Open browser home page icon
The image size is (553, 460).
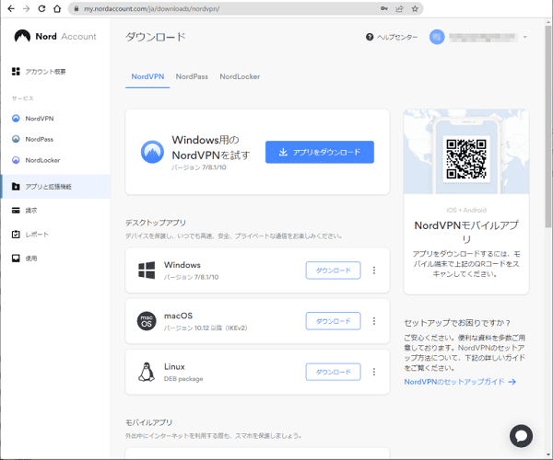pyautogui.click(x=57, y=9)
